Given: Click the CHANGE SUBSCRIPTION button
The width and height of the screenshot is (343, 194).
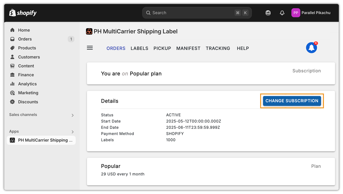Looking at the screenshot, I should point(292,101).
